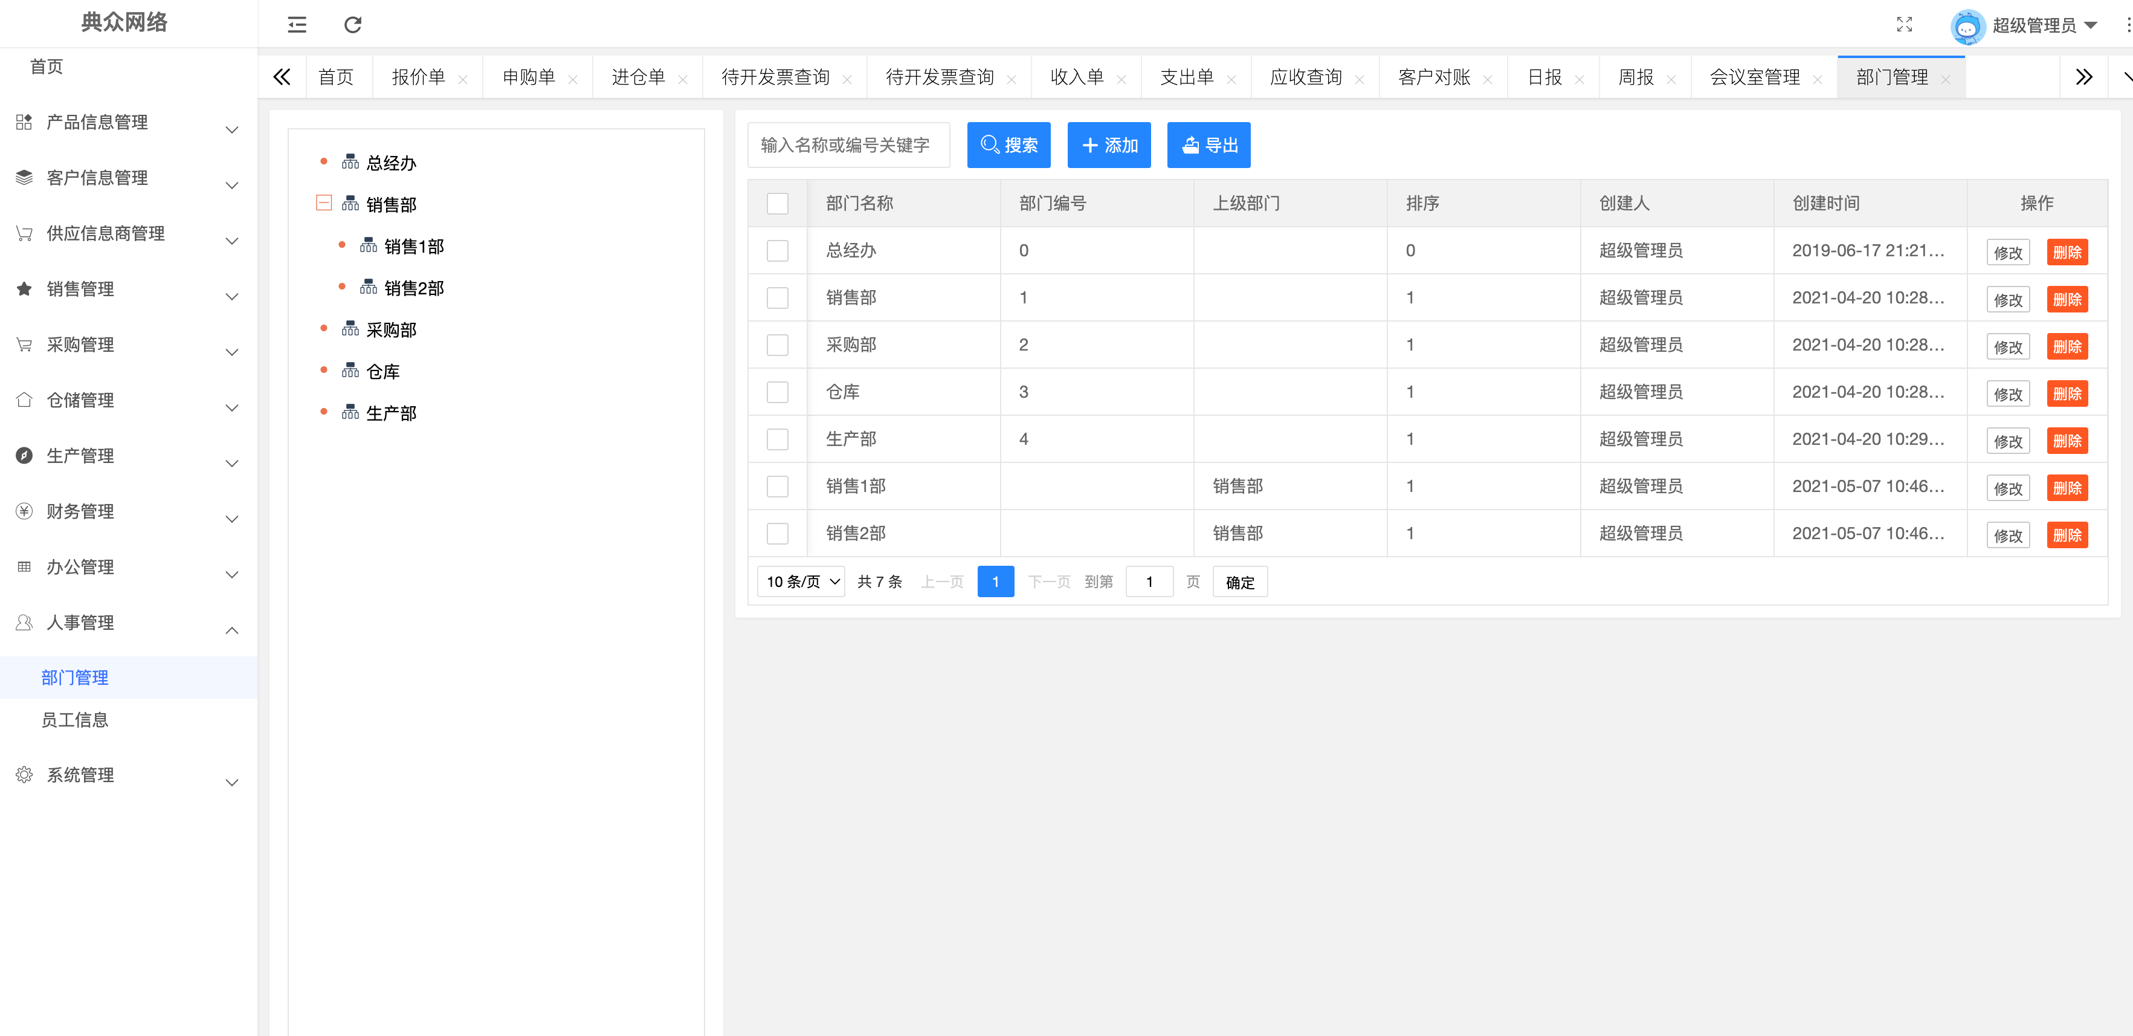The height and width of the screenshot is (1036, 2133).
Task: Close the 部门管理 tab
Action: [1946, 80]
